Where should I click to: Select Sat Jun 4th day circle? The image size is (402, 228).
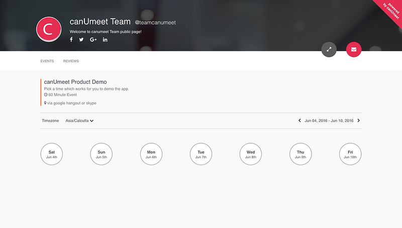[x=52, y=154]
